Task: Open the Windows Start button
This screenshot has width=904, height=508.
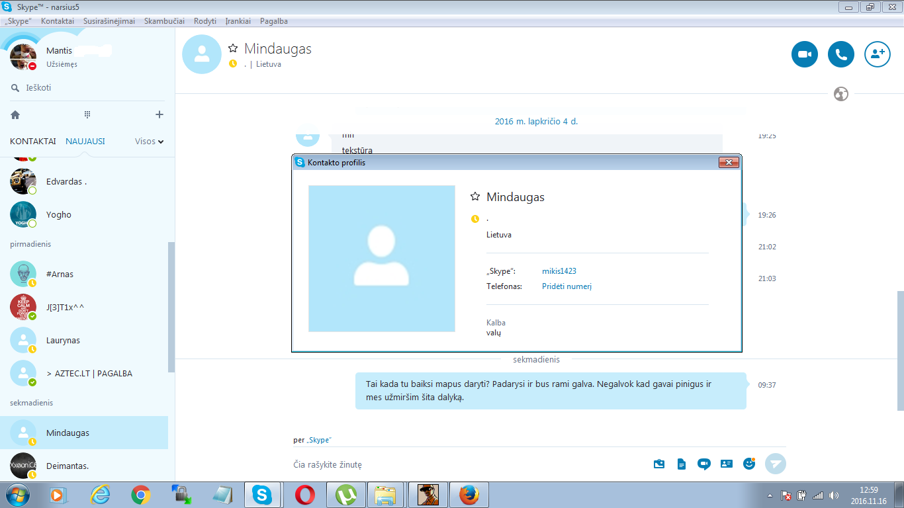Action: point(17,494)
